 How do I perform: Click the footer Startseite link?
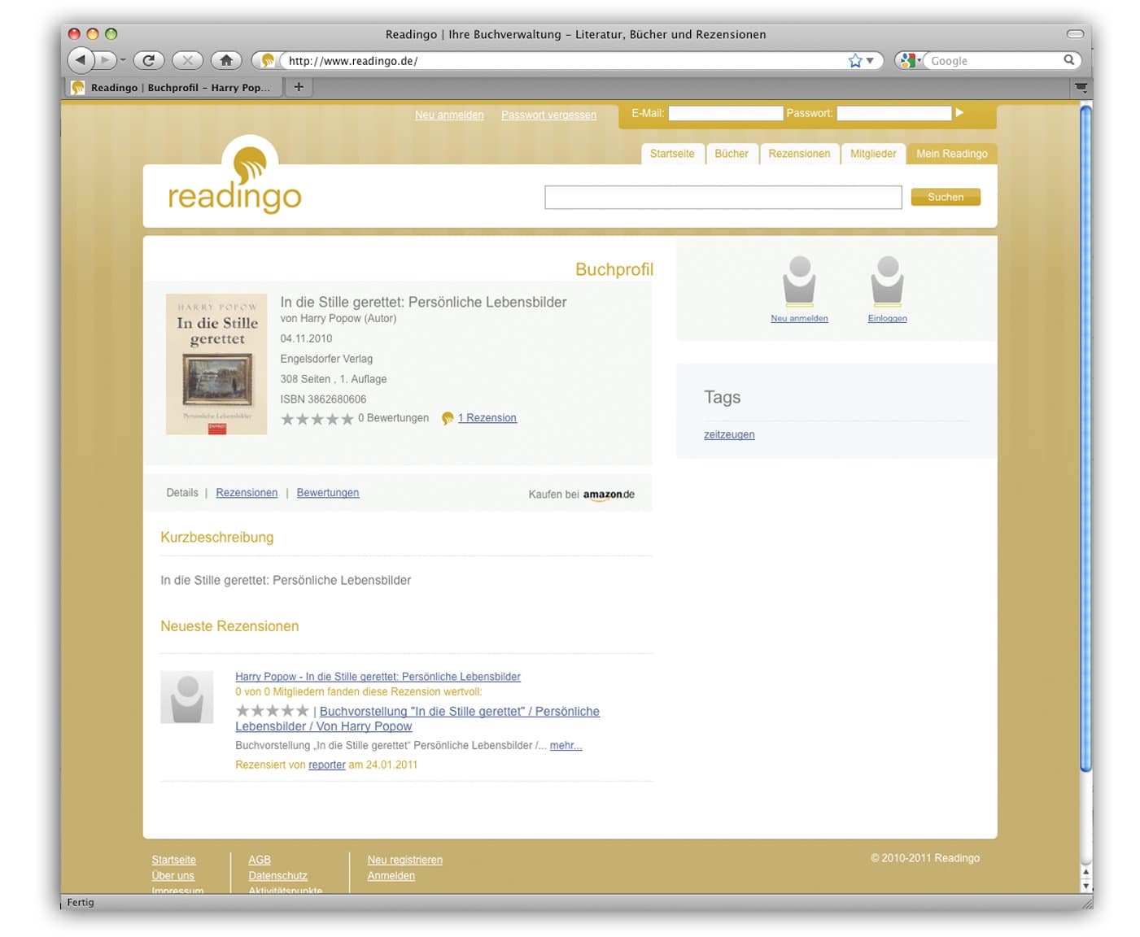point(173,861)
